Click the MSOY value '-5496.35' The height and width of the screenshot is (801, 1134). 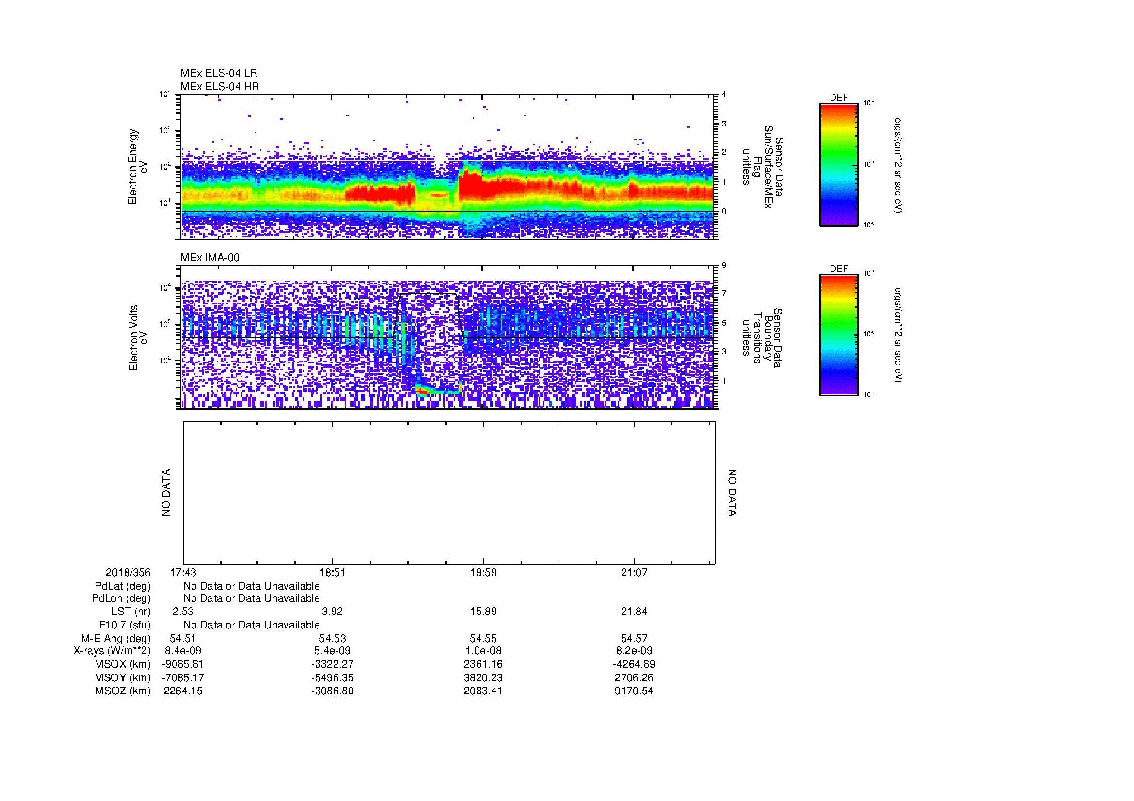[333, 677]
